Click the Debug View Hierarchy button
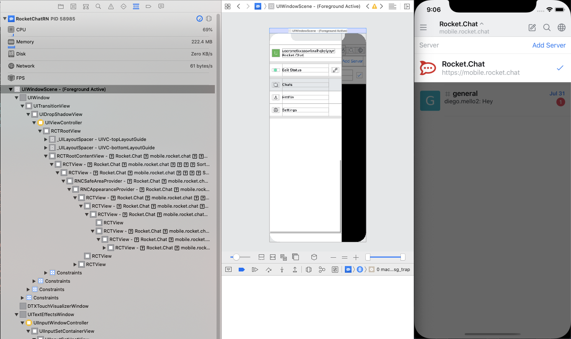The width and height of the screenshot is (571, 339). [x=308, y=269]
